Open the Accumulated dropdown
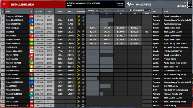 [140, 10]
